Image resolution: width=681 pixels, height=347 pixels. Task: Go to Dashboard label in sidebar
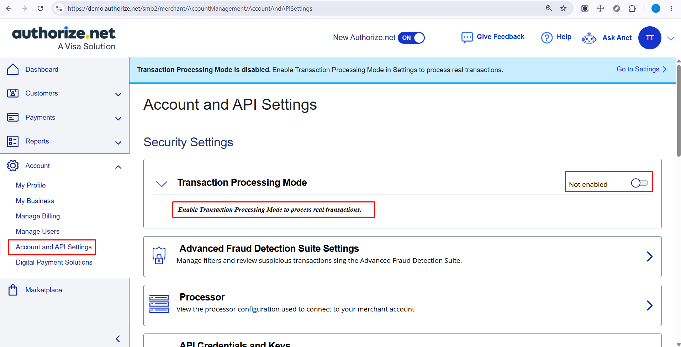pyautogui.click(x=42, y=69)
